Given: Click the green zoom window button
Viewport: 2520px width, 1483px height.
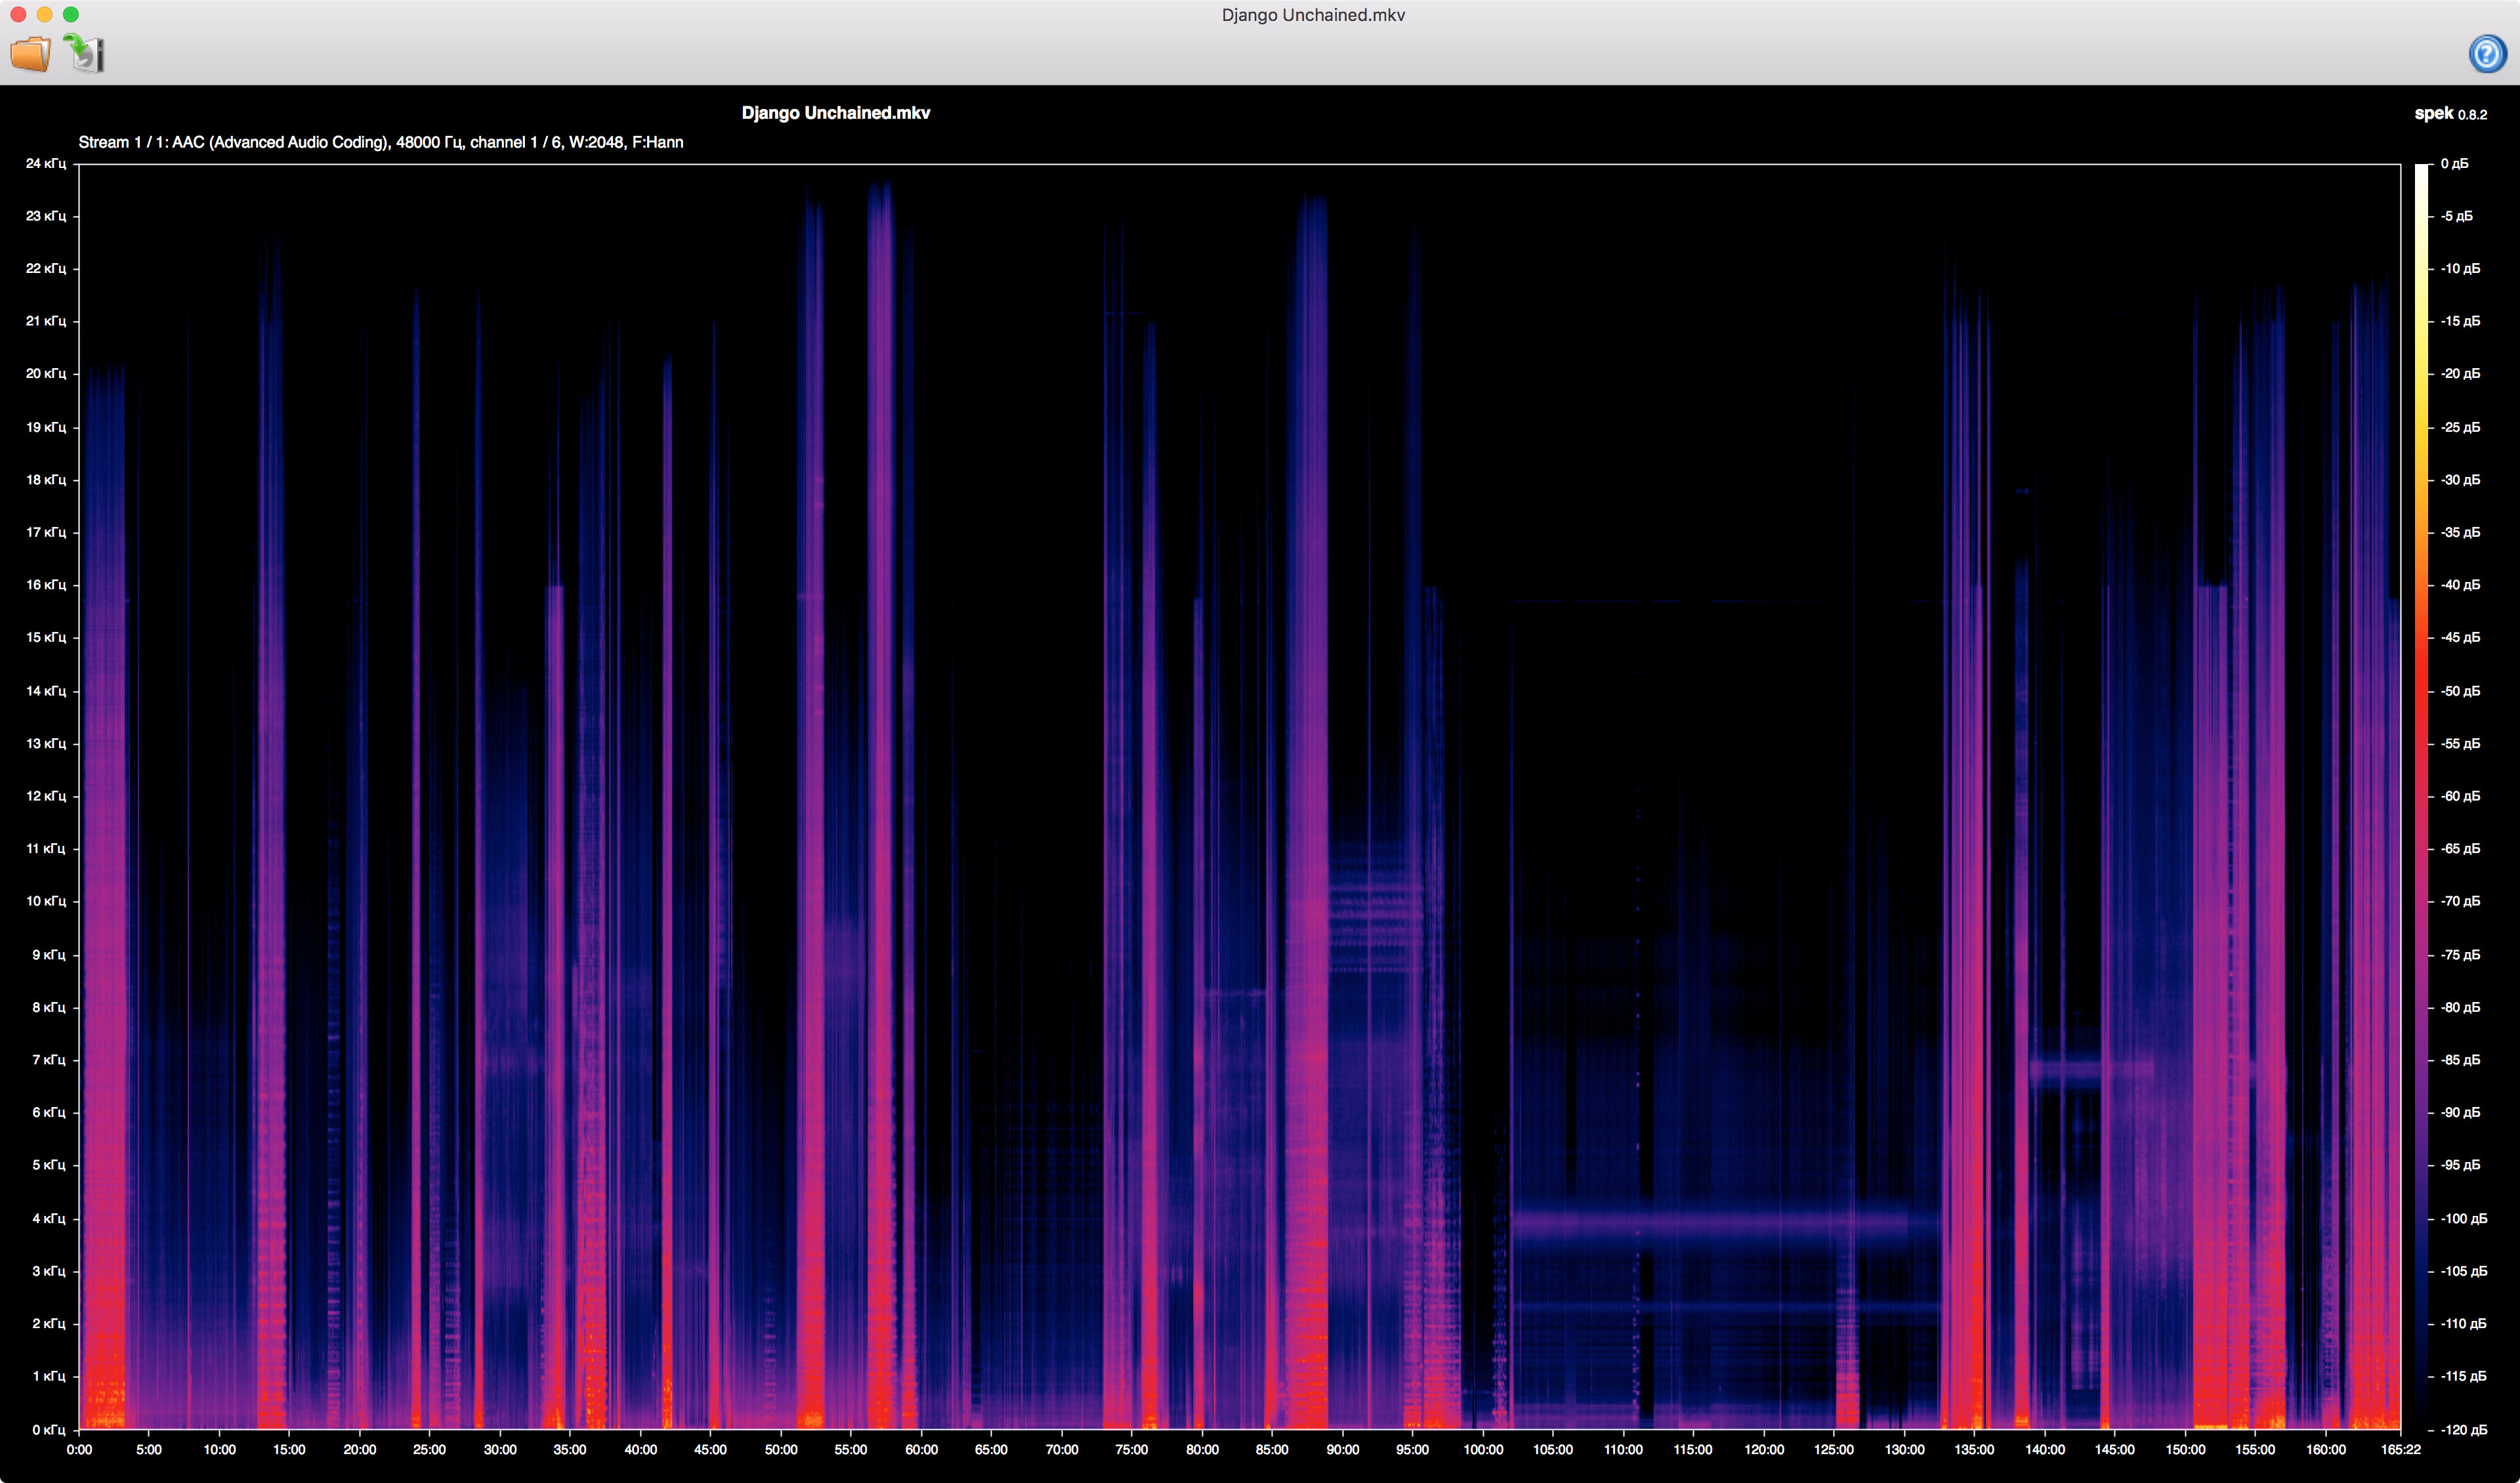Looking at the screenshot, I should tap(71, 14).
